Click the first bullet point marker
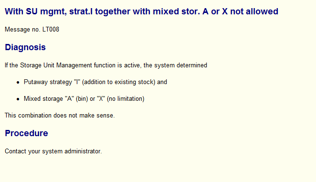 [x=18, y=82]
